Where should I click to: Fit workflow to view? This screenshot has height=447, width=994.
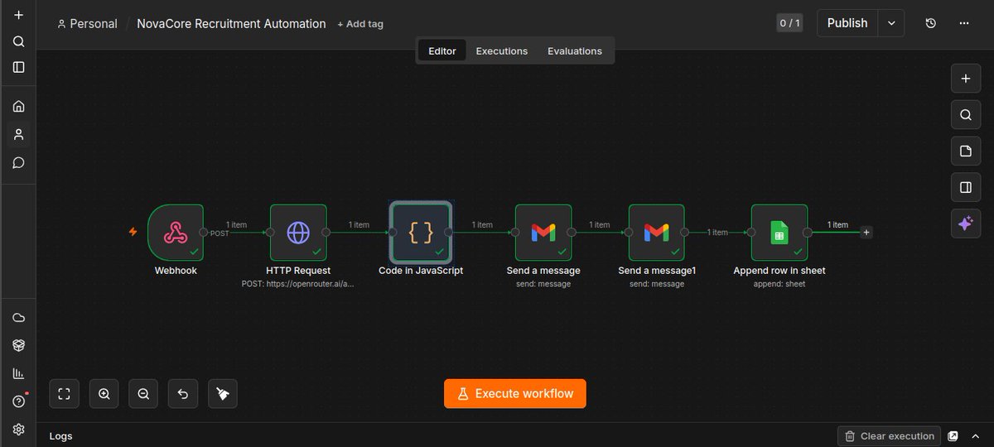(64, 394)
